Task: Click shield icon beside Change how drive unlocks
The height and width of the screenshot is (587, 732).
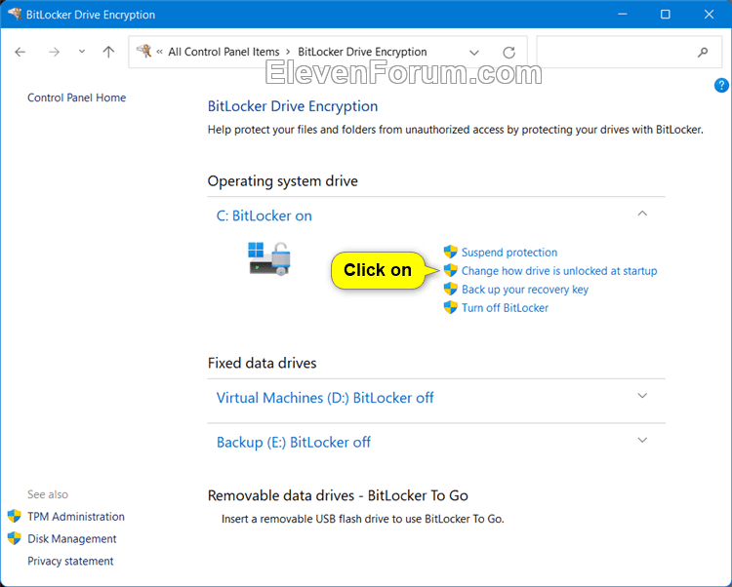Action: click(x=451, y=270)
